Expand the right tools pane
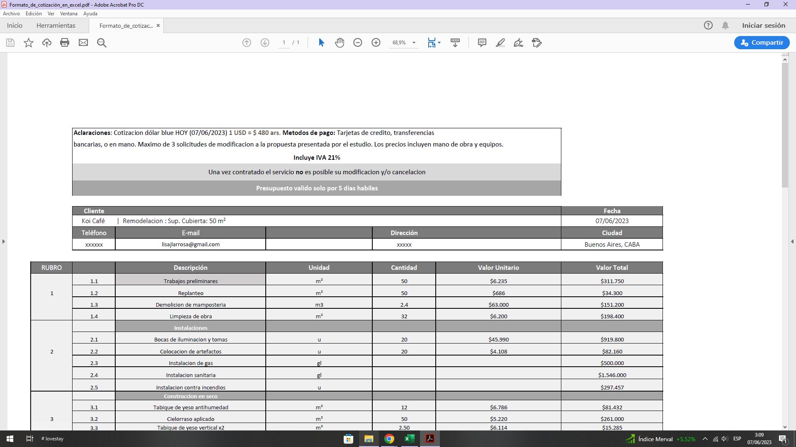796x447 pixels. (792, 241)
